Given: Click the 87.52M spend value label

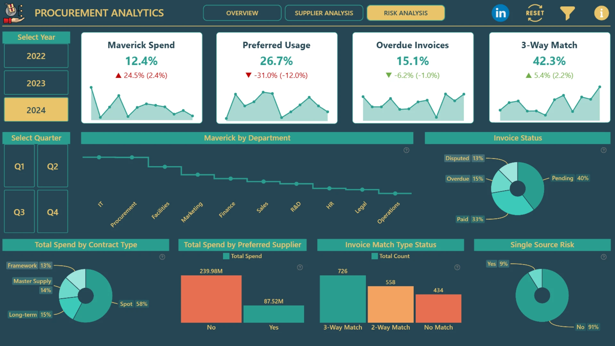Looking at the screenshot, I should (274, 301).
